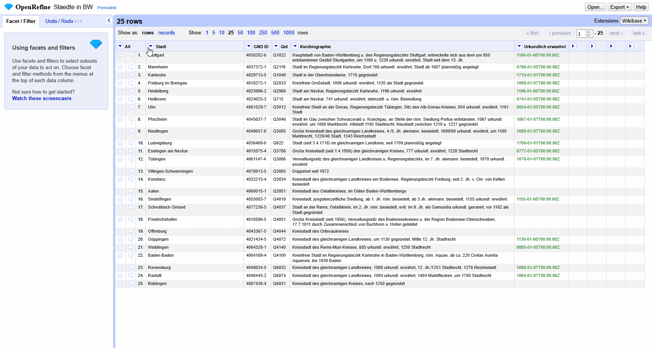Click the OpenRefine diamond logo
The height and width of the screenshot is (348, 652).
[x=8, y=6]
